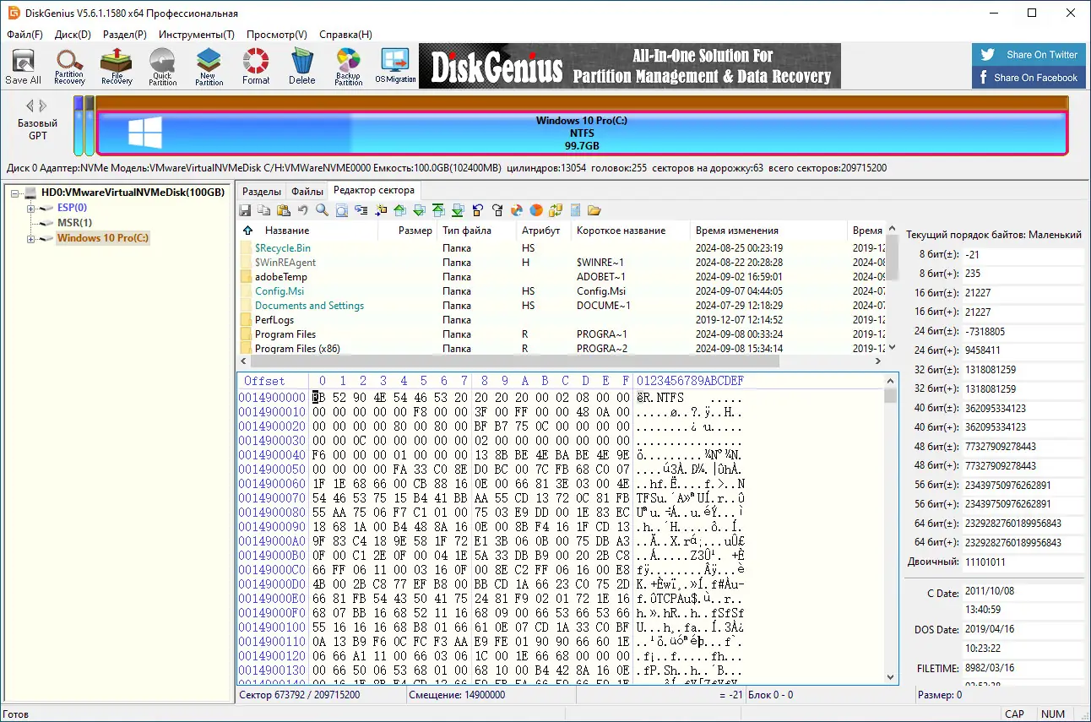The width and height of the screenshot is (1091, 722).
Task: Open the Backup Partition tool
Action: click(348, 67)
